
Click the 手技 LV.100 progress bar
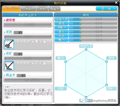pos(93,36)
